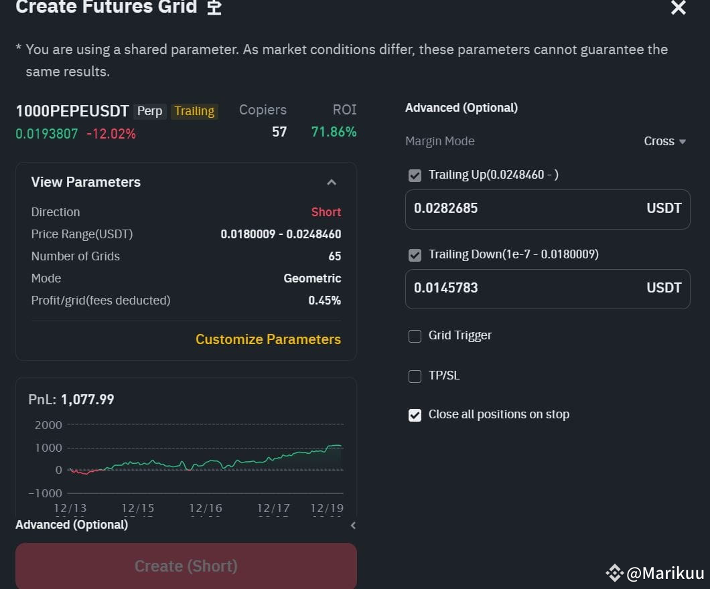Click the Binance logo watermark icon
The width and height of the screenshot is (710, 589).
pos(614,572)
